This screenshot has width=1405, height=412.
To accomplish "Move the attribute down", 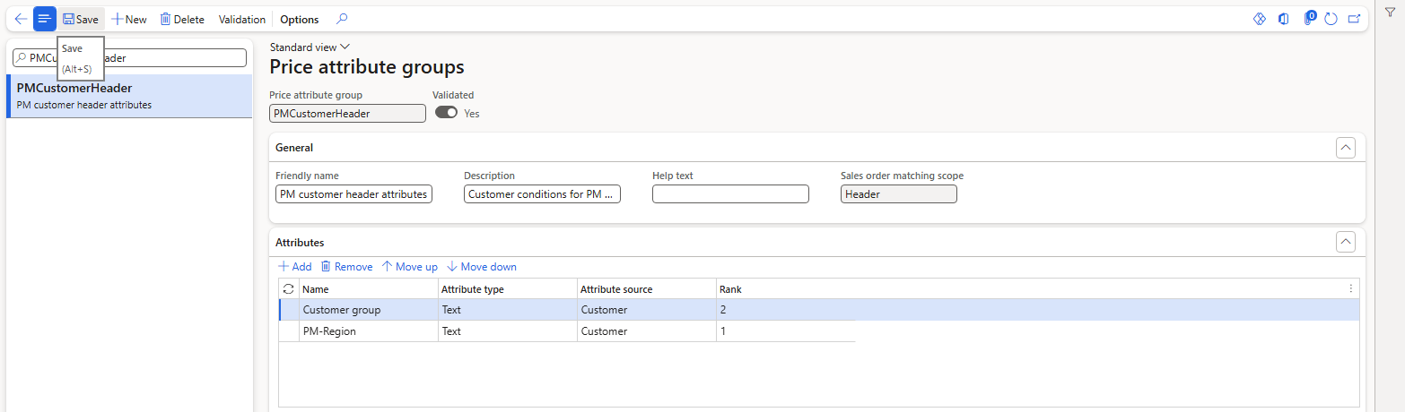I will tap(481, 267).
